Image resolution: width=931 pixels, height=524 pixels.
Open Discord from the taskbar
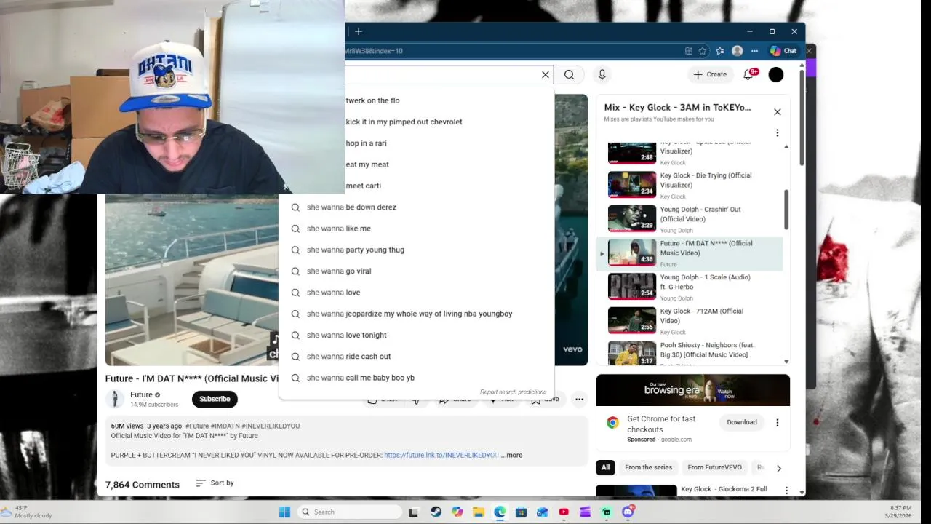[x=628, y=512]
